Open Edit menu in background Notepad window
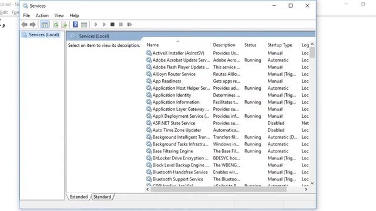 4,12
